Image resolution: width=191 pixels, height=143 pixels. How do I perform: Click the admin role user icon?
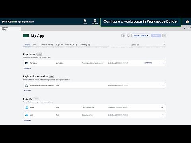coord(27,108)
